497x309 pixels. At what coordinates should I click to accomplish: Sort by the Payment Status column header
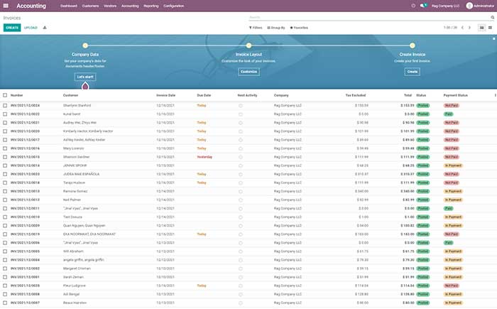pos(456,95)
